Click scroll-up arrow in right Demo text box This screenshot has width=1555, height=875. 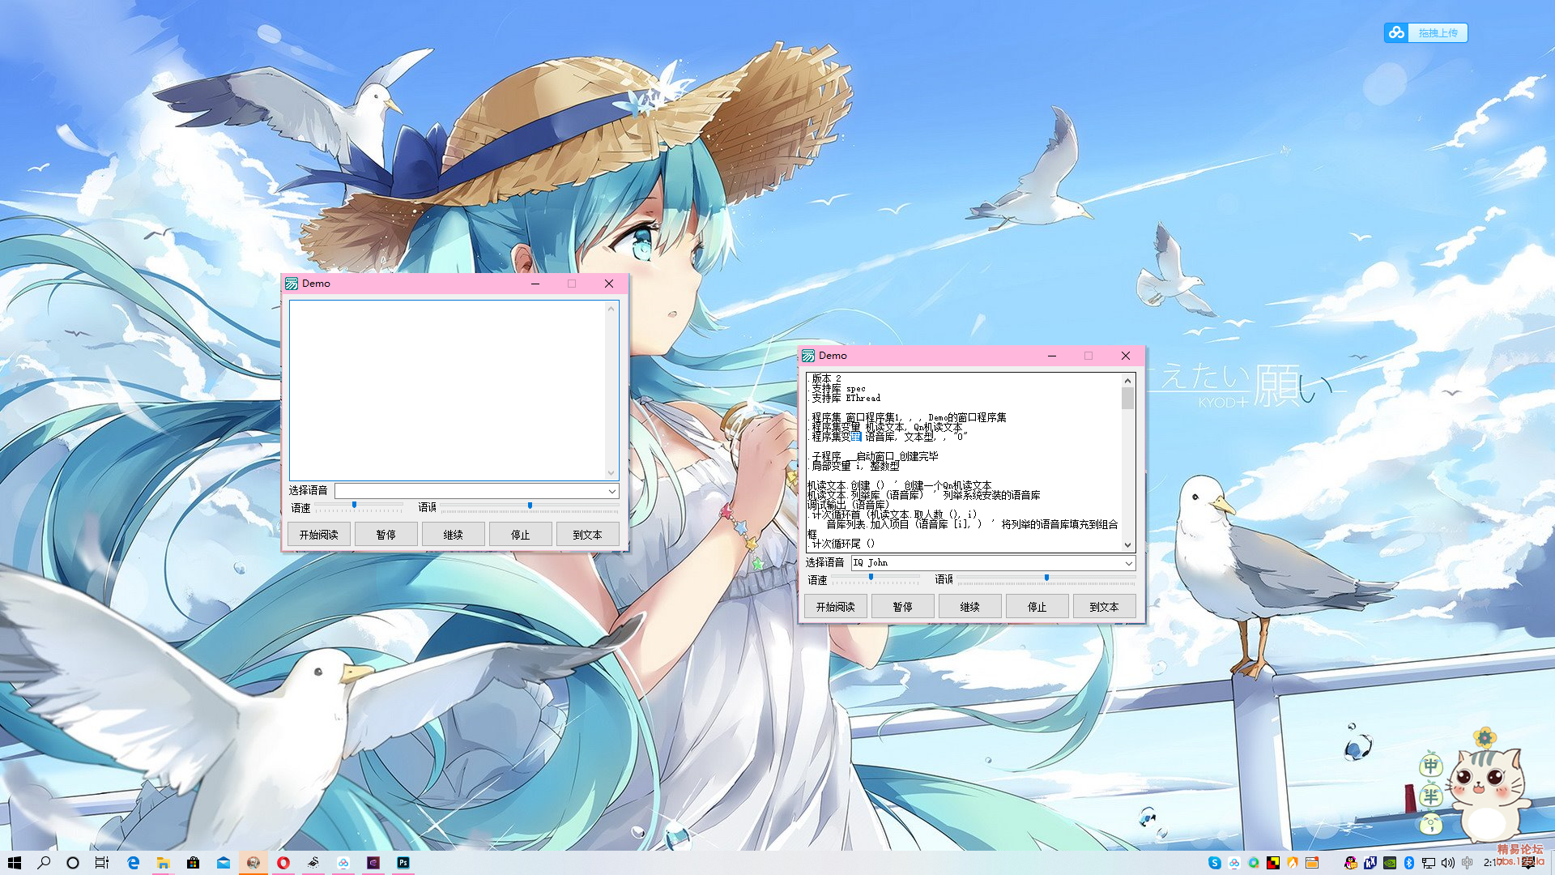(1127, 380)
